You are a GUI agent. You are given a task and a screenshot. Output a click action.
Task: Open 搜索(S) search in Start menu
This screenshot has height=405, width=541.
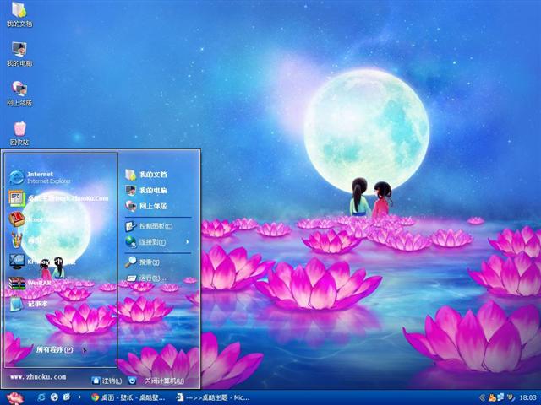point(142,262)
